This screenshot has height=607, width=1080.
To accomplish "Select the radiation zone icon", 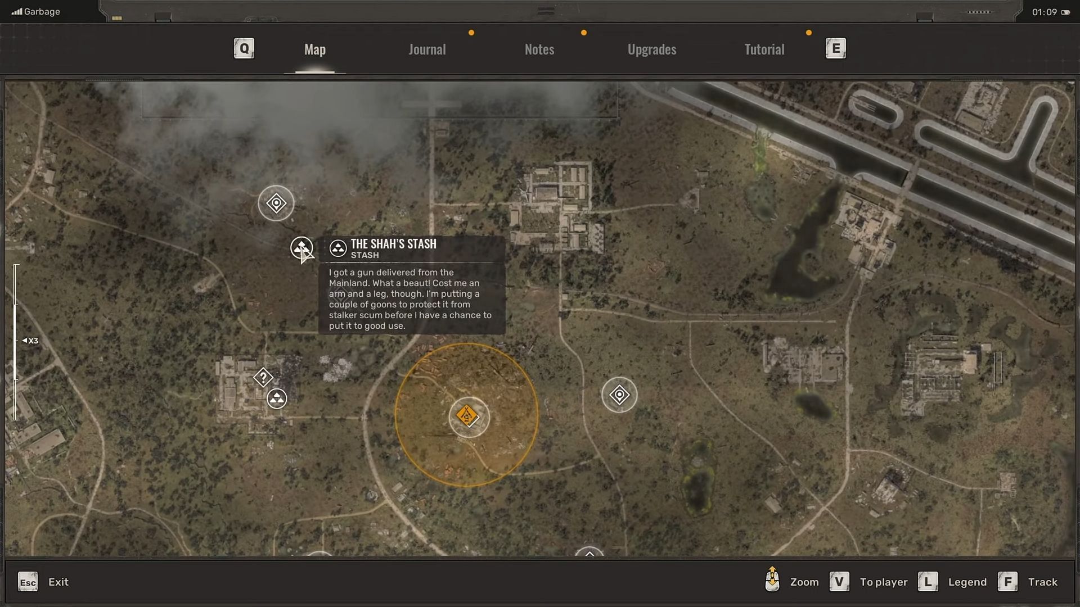I will tap(277, 398).
